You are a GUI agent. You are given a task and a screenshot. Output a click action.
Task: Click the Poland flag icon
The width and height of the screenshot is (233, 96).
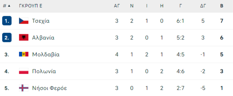point(24,71)
